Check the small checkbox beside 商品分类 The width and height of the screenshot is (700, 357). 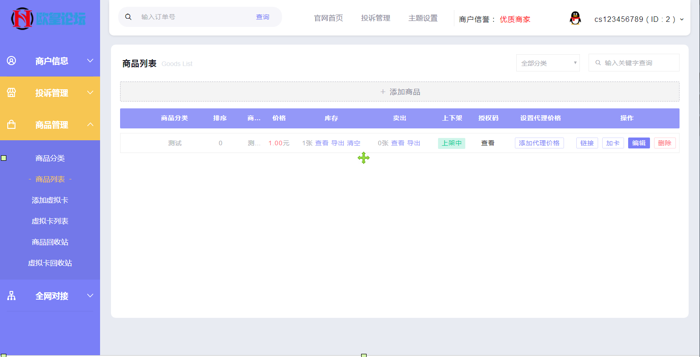pyautogui.click(x=4, y=158)
